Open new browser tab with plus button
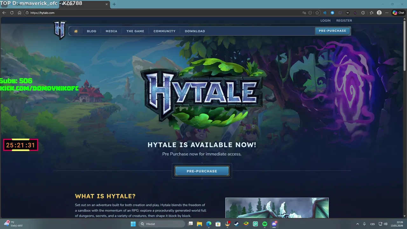The height and width of the screenshot is (229, 407). [x=114, y=4]
